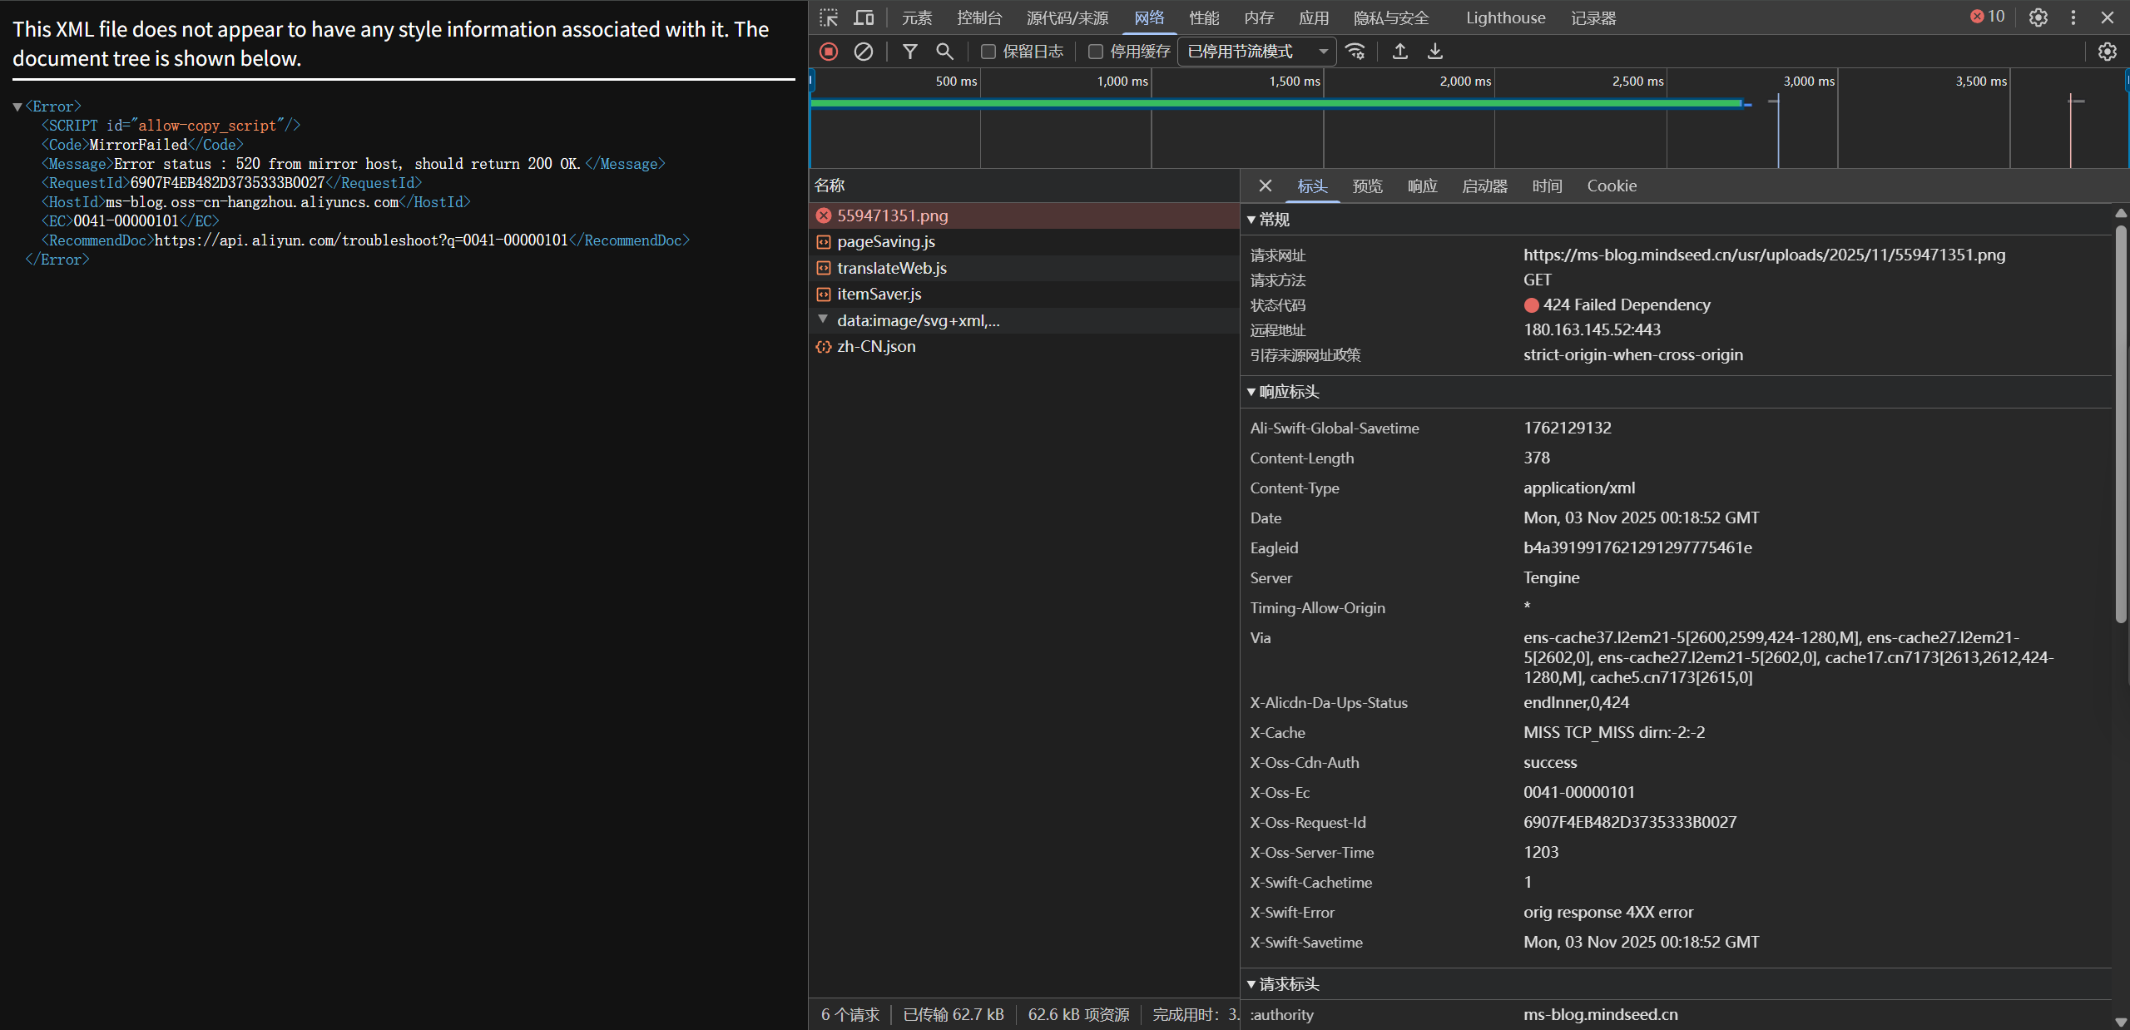Click the inspect element picker icon
Screen dimensions: 2130x1030
point(828,17)
